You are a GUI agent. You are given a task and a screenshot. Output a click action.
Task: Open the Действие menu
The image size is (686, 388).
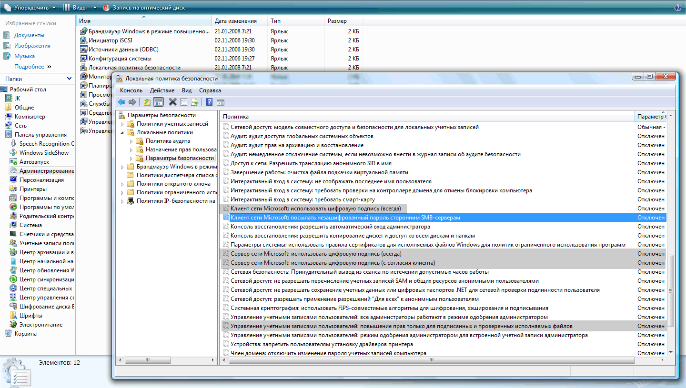click(x=162, y=90)
